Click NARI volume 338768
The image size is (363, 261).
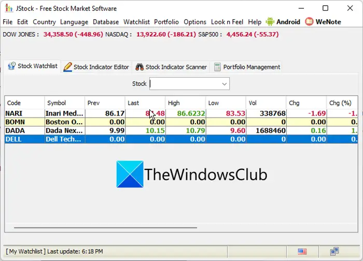[266, 113]
